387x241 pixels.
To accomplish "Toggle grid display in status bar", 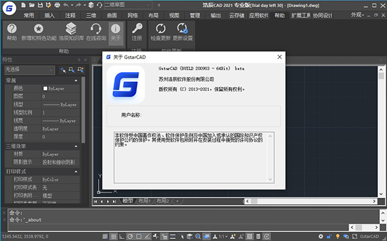I will (x=114, y=236).
